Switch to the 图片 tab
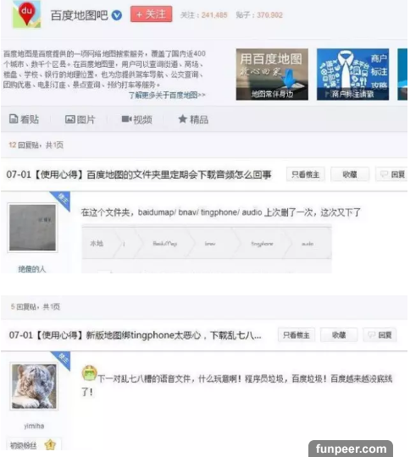410x457 pixels. pos(80,119)
